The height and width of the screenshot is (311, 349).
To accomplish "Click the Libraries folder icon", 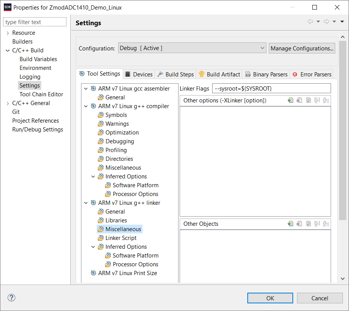I will [101, 220].
